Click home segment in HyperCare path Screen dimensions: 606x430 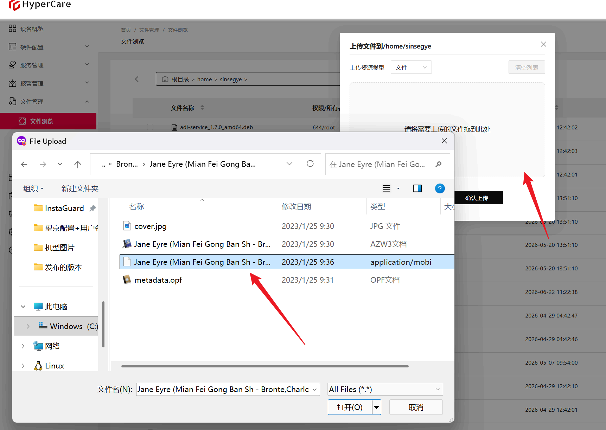(x=204, y=79)
